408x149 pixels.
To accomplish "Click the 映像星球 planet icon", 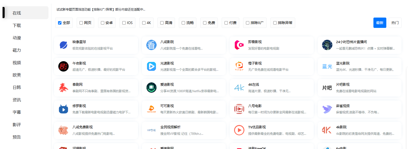I will pos(63,45).
